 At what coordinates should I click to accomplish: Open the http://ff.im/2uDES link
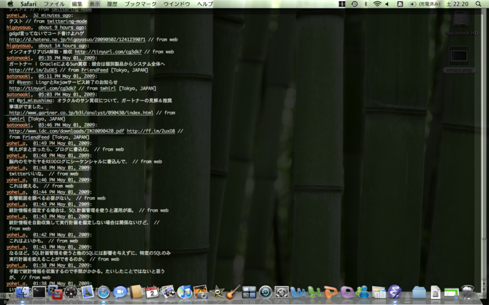33,70
